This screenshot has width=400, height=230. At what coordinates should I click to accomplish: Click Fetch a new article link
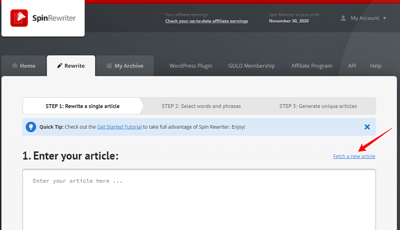[x=354, y=156]
